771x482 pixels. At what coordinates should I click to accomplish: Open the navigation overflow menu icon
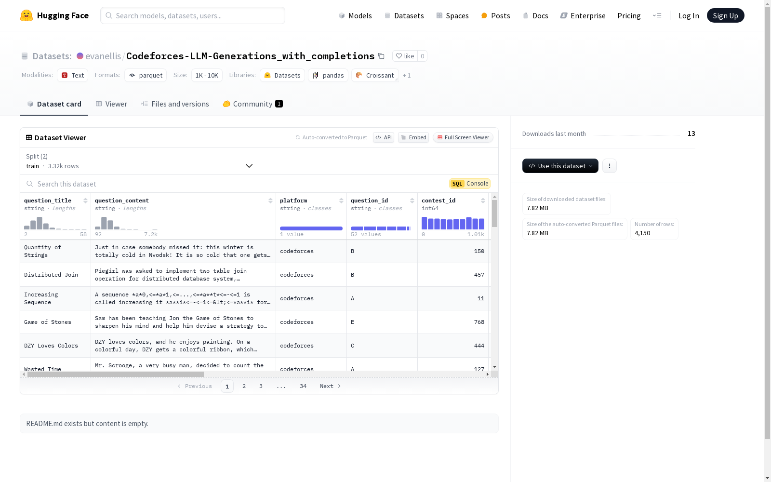(x=657, y=15)
